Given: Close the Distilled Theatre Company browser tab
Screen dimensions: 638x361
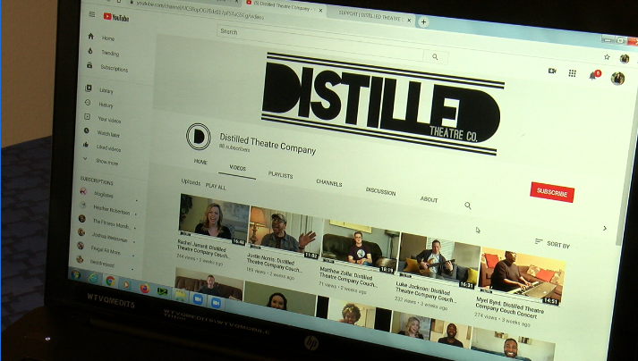Looking at the screenshot, I should click(320, 10).
